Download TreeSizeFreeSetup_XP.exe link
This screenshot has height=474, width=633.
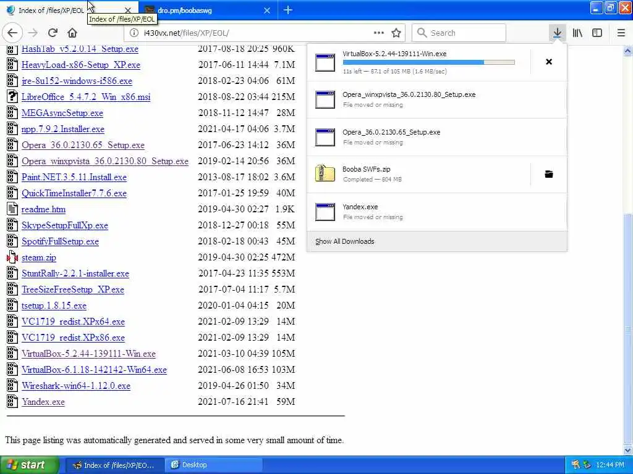click(x=73, y=290)
